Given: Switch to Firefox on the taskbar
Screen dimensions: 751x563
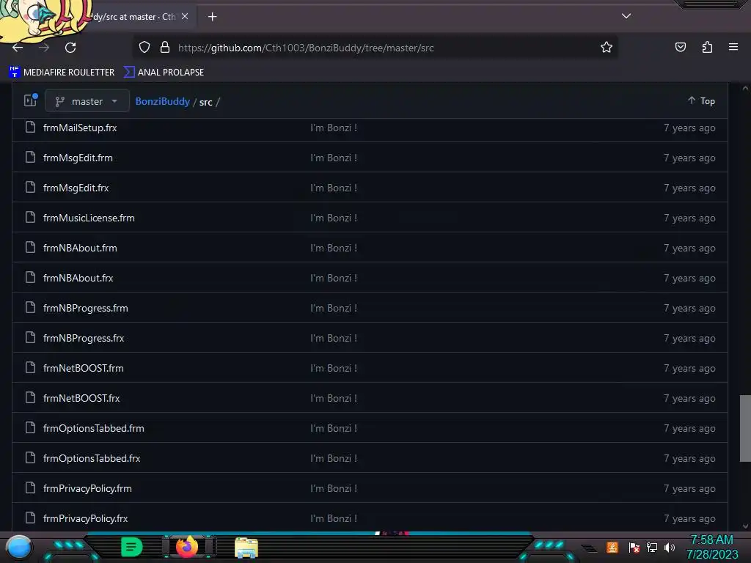Looking at the screenshot, I should tap(187, 547).
